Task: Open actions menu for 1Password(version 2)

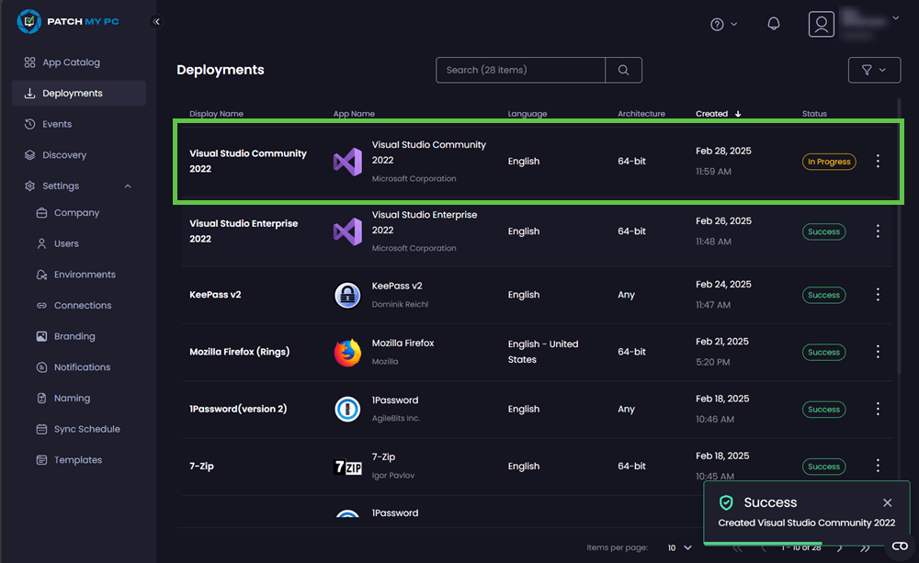Action: click(878, 409)
